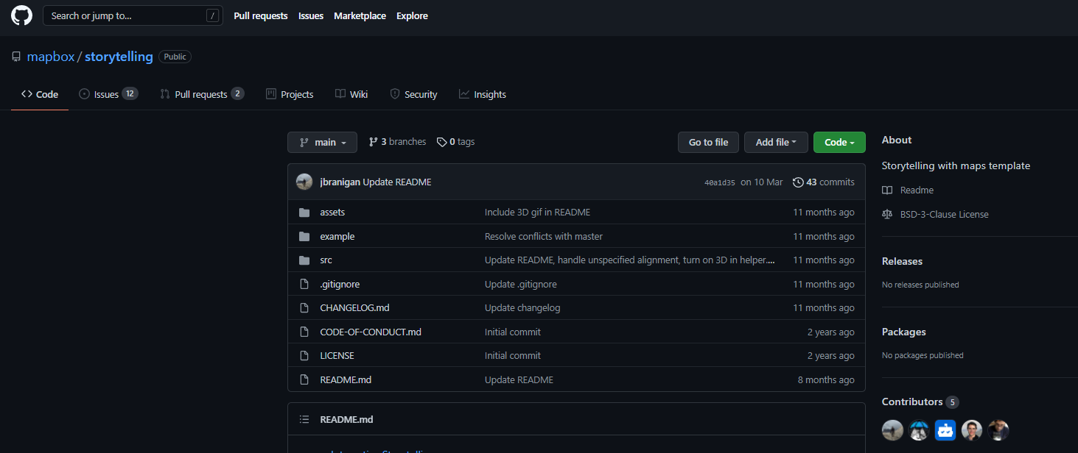The width and height of the screenshot is (1078, 453).
Task: Click Issues in top navigation
Action: coord(311,15)
